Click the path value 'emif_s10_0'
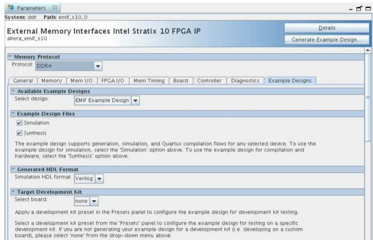This screenshot has height=240, width=373. click(73, 17)
